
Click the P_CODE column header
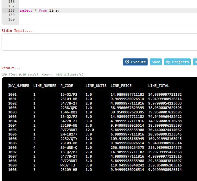pyautogui.click(x=67, y=86)
